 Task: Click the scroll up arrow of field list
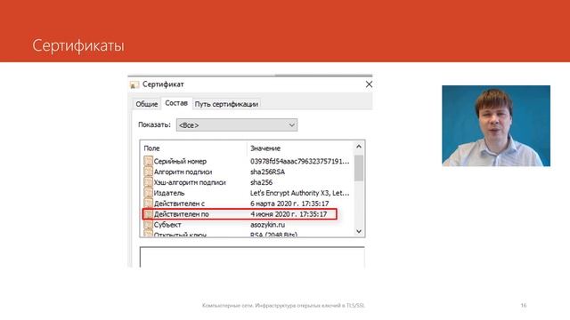click(359, 147)
